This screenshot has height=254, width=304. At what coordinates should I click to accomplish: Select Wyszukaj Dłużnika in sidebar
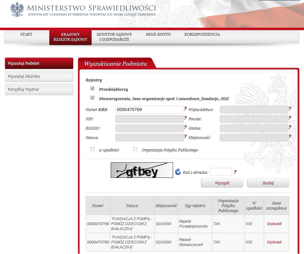tap(39, 76)
